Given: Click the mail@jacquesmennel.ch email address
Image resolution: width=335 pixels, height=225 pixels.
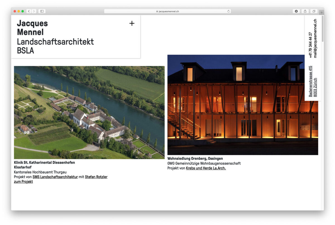Looking at the screenshot, I should 315,38.
